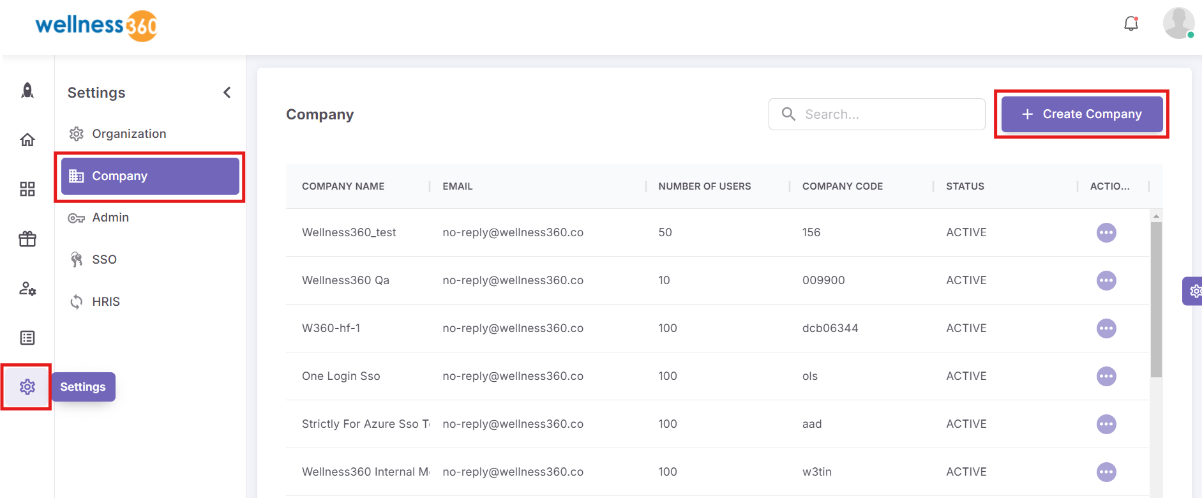Click the email in the Wellness360_test row
The image size is (1202, 498).
pos(513,232)
